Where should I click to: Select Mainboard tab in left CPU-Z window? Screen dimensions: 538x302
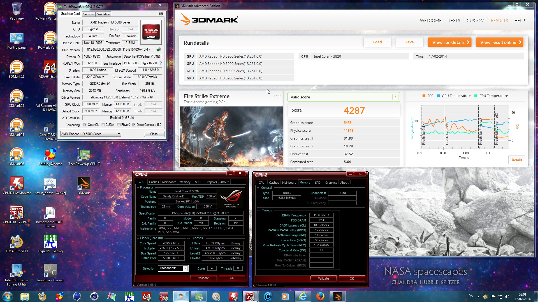click(x=169, y=182)
